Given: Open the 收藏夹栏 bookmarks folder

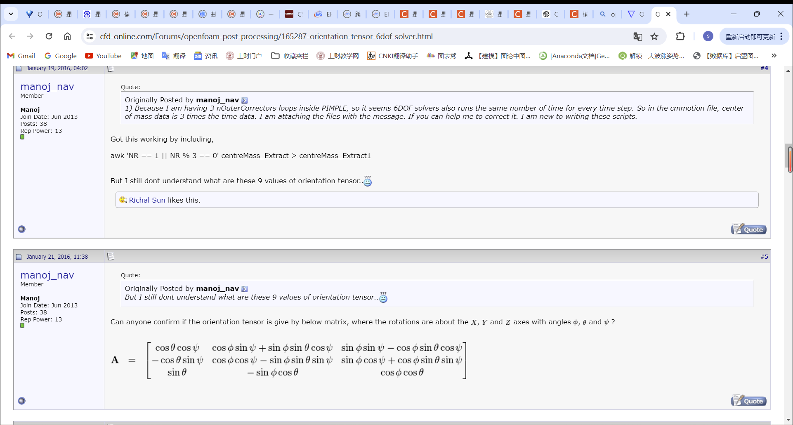Looking at the screenshot, I should click(290, 56).
